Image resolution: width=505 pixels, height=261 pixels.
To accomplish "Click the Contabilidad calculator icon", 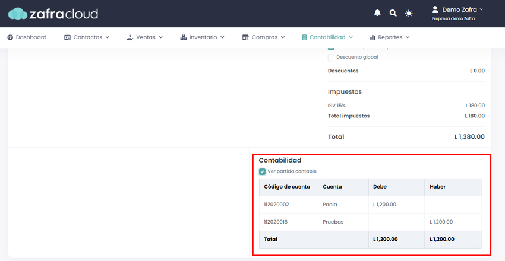I will pyautogui.click(x=304, y=37).
